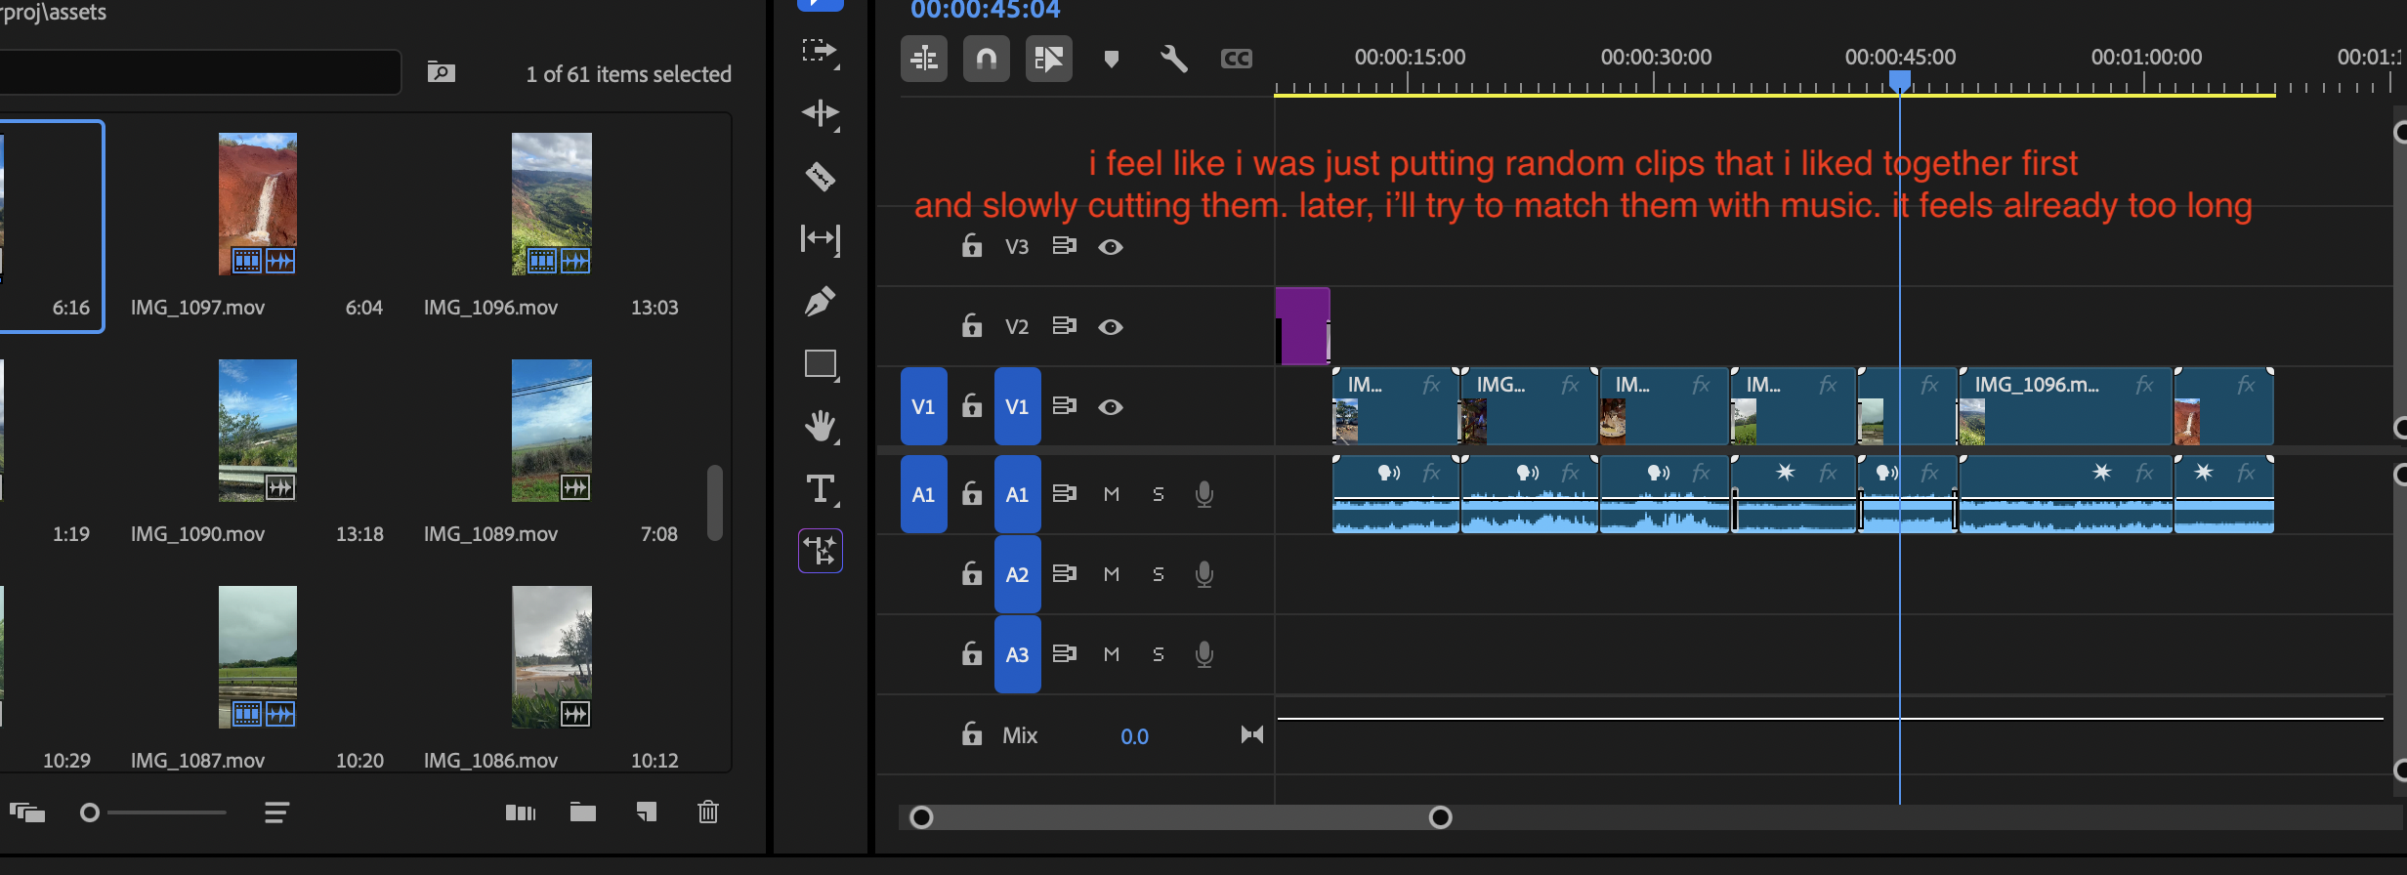Lock audio track A3
This screenshot has height=875, width=2407.
[x=971, y=653]
